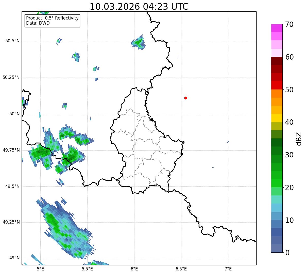305x274 pixels.
Task: Click the "dBZ" colorbar axis label
Action: [299, 139]
